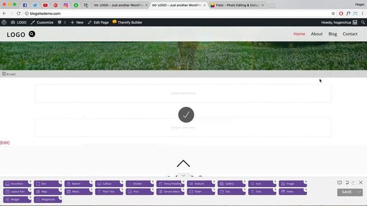This screenshot has width=367, height=206.
Task: Click the lower drop-module area
Action: (x=183, y=128)
